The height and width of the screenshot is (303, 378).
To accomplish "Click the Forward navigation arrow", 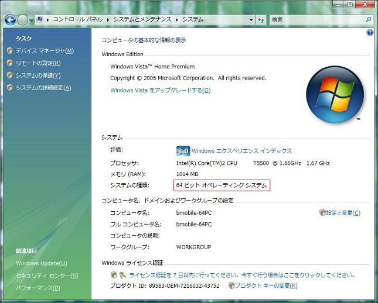I will (x=22, y=20).
